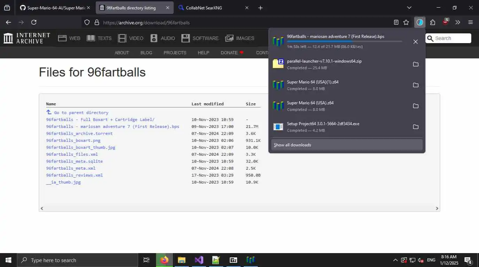Open 96fartballs_boxart.png link
The height and width of the screenshot is (267, 479).
click(73, 140)
